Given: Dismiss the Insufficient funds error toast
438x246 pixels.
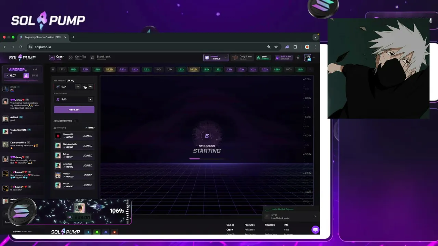Looking at the screenshot, I should coord(315,216).
